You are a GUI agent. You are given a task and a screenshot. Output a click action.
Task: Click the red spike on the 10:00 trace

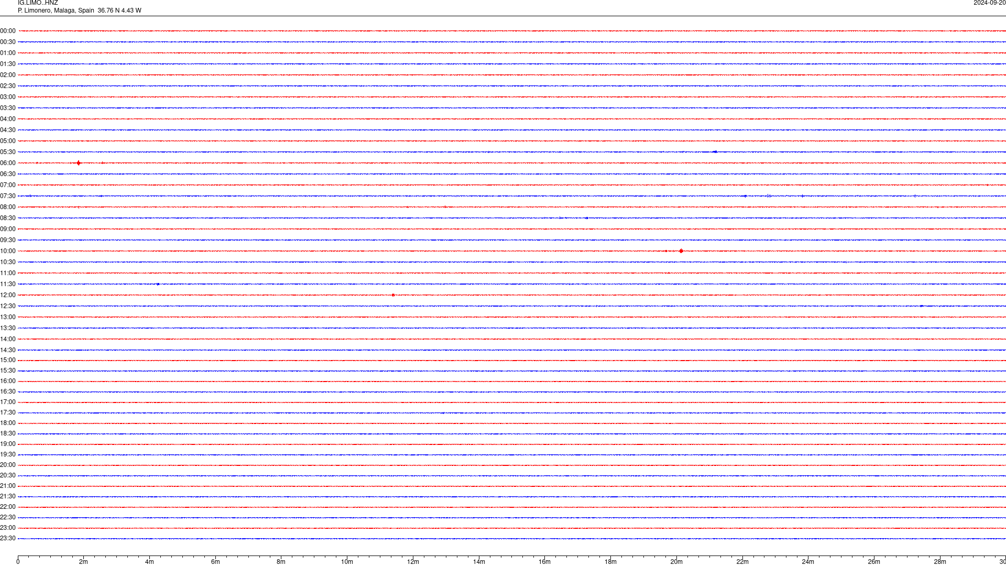coord(681,251)
